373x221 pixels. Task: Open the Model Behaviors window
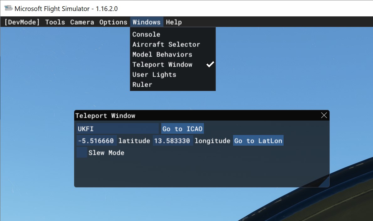(x=162, y=54)
